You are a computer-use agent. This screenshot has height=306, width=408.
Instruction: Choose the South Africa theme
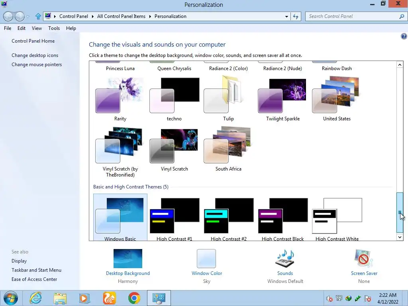pyautogui.click(x=228, y=149)
